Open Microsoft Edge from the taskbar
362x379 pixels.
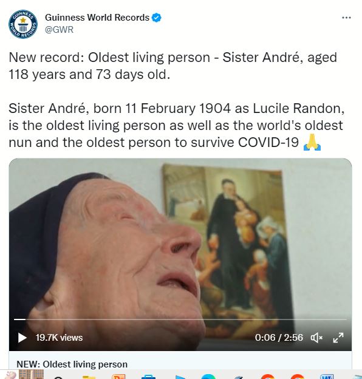click(208, 377)
